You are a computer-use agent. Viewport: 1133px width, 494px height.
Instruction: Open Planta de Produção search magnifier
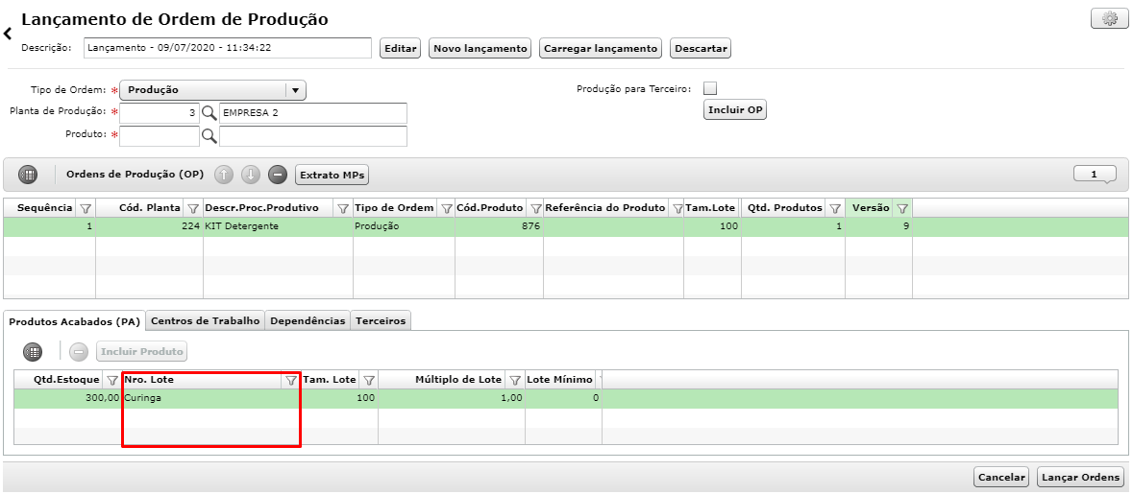[209, 113]
